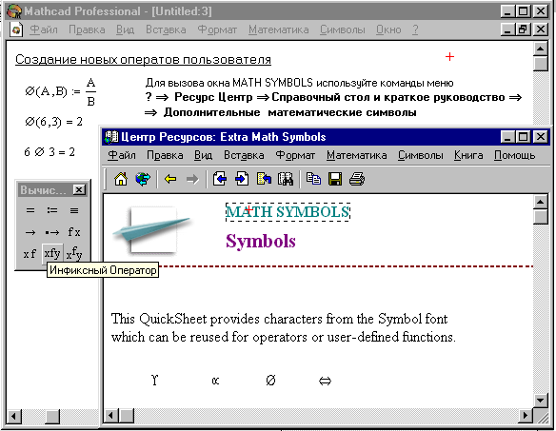Click the next section page icon
The image size is (556, 431).
[242, 179]
